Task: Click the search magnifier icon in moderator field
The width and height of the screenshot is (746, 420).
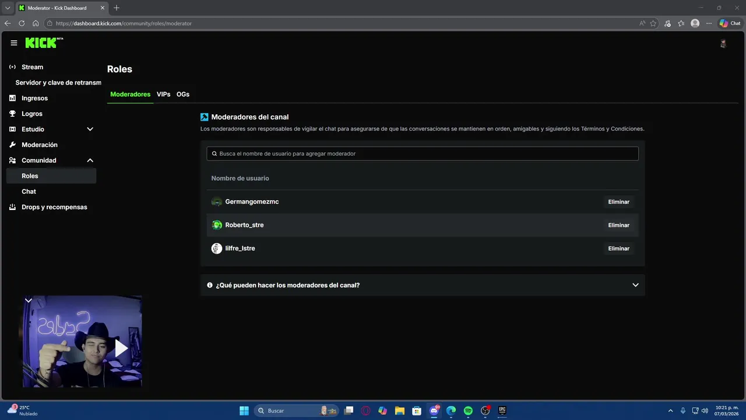Action: [x=214, y=154]
